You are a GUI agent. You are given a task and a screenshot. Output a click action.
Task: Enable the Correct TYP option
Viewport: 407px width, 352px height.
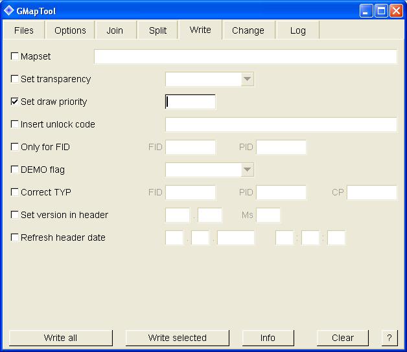point(15,192)
